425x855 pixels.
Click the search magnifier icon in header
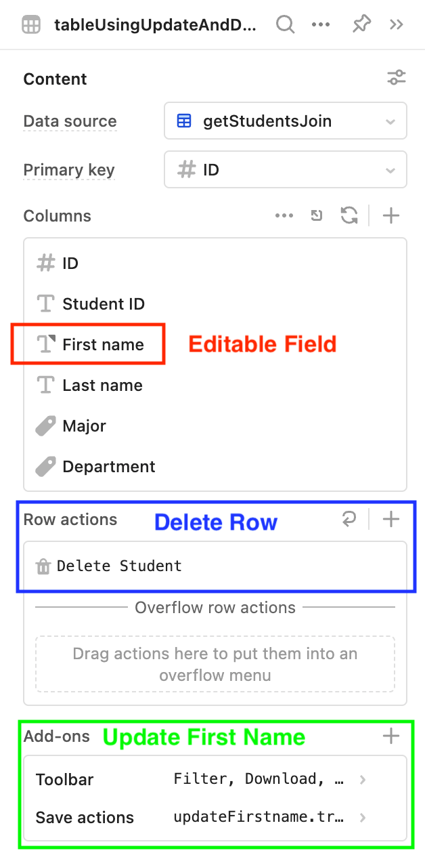pyautogui.click(x=286, y=25)
